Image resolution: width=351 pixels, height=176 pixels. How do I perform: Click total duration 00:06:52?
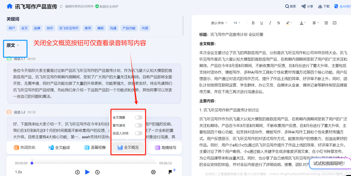(x=166, y=163)
